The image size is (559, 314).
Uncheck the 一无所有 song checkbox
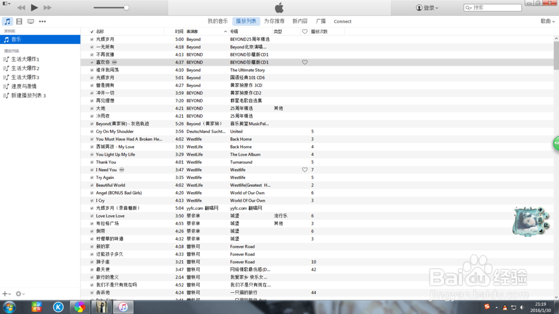pos(92,47)
